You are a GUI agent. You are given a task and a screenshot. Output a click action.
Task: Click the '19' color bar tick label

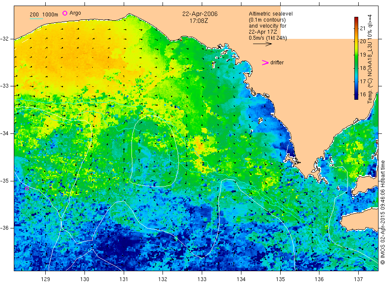[363, 54]
